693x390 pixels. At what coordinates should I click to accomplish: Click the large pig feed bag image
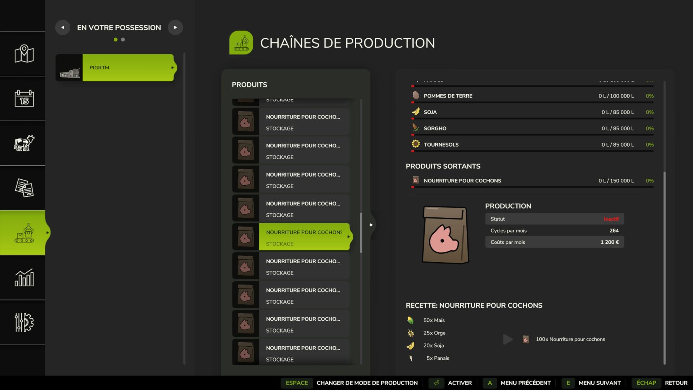point(445,235)
